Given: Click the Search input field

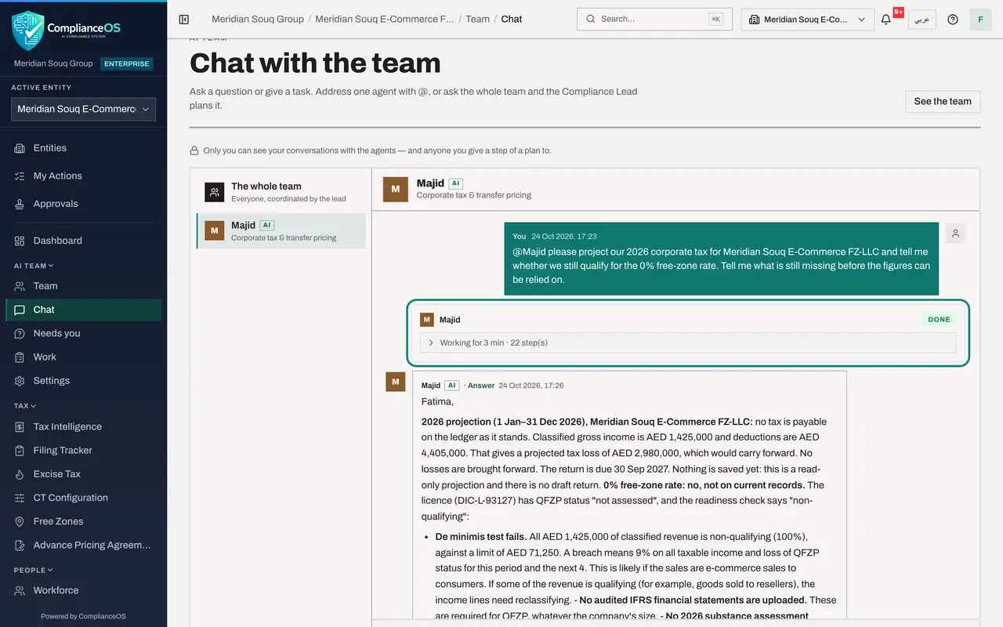Looking at the screenshot, I should (654, 19).
